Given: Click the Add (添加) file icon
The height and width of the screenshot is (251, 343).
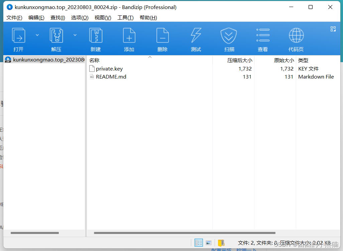Looking at the screenshot, I should (x=129, y=35).
